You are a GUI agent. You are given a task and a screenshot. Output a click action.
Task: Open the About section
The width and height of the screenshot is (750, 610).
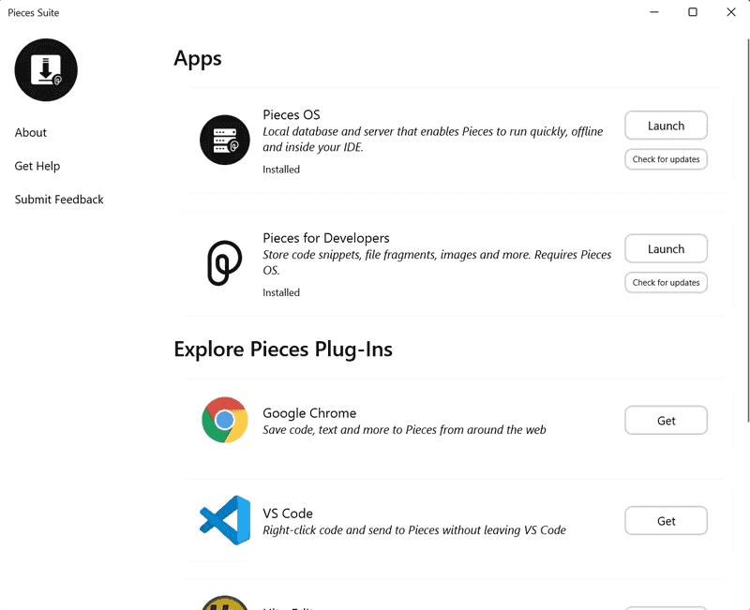[30, 132]
